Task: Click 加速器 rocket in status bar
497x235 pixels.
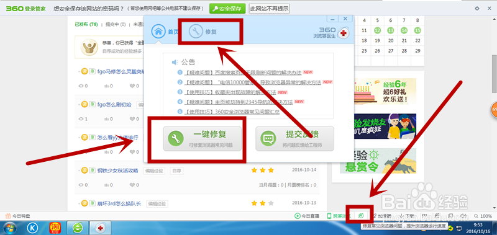Action: tap(382, 216)
